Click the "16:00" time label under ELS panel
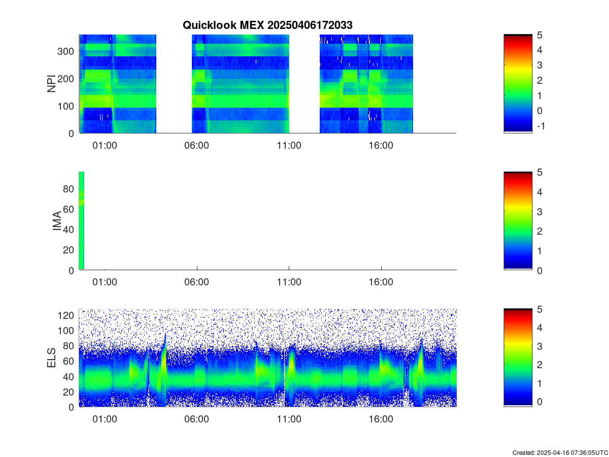The height and width of the screenshot is (457, 609). [381, 419]
